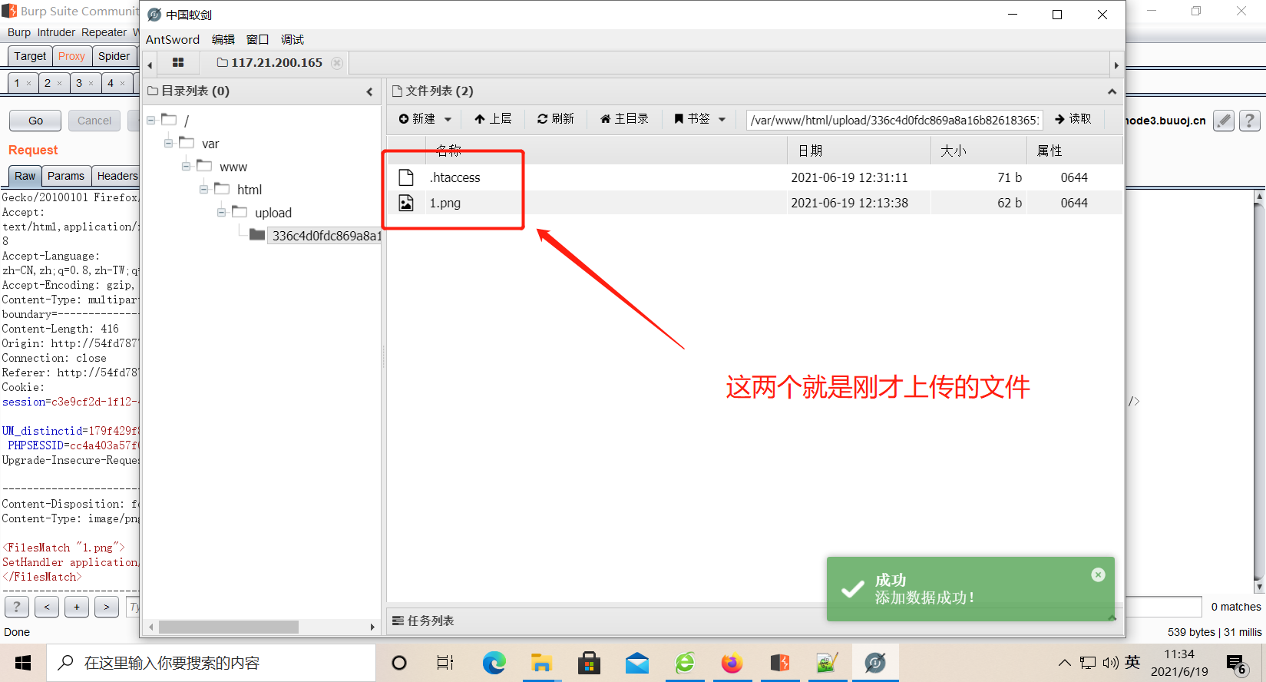Shift AntSword tabs left with arrow
Viewport: 1266px width, 682px height.
150,65
